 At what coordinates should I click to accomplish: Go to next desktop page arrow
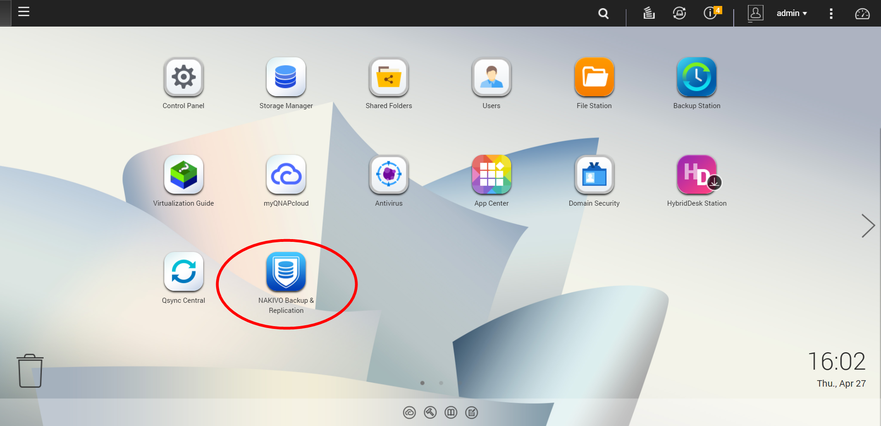tap(868, 226)
